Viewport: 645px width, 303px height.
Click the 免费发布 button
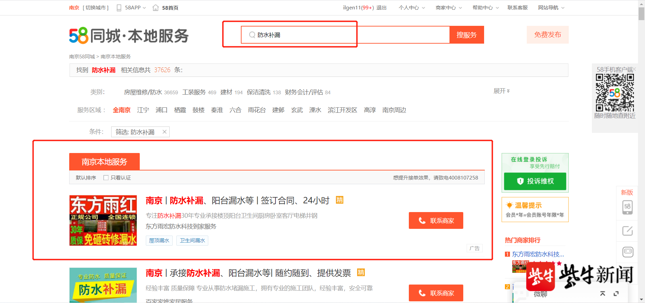point(548,35)
